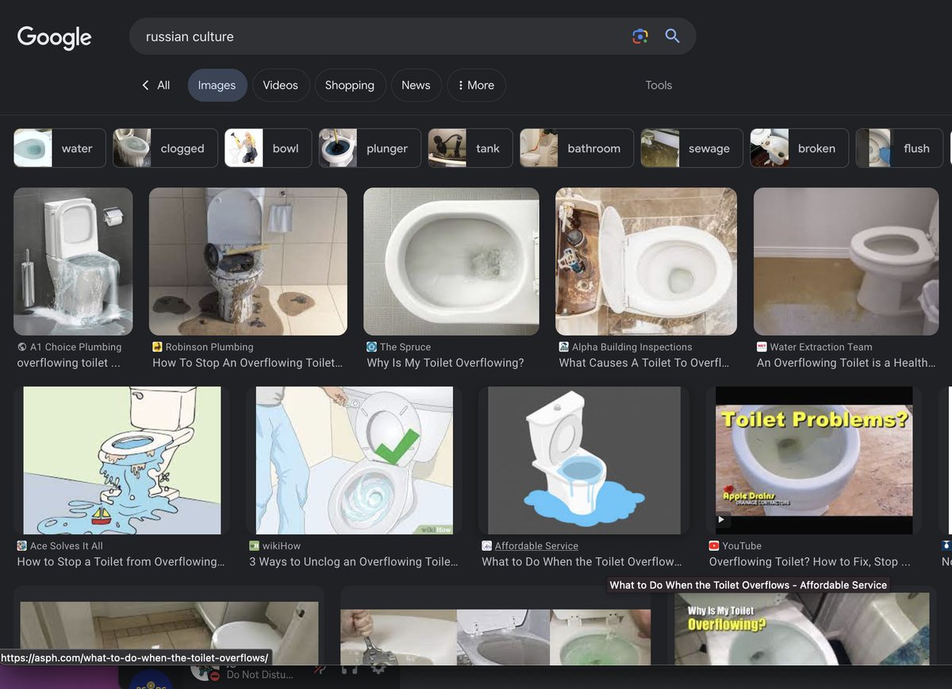The width and height of the screenshot is (952, 689).
Task: Open the Water Extraction Team toilet image
Action: pos(846,261)
